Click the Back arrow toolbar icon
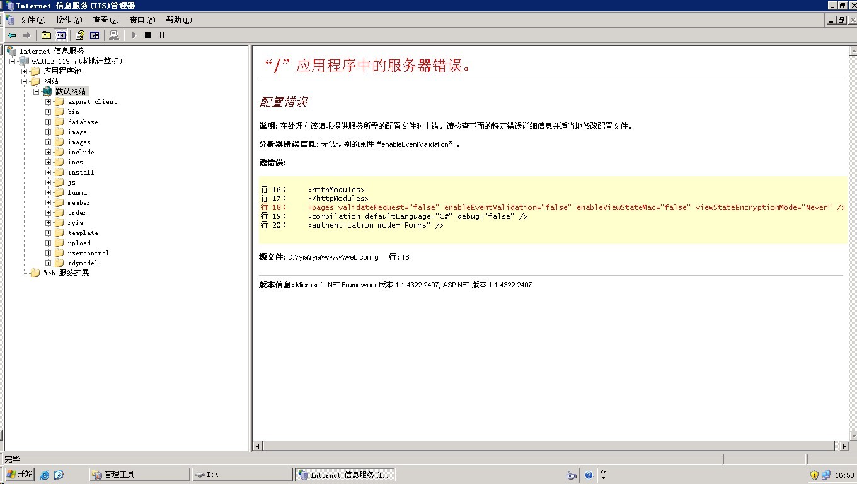The width and height of the screenshot is (857, 484). pos(12,35)
